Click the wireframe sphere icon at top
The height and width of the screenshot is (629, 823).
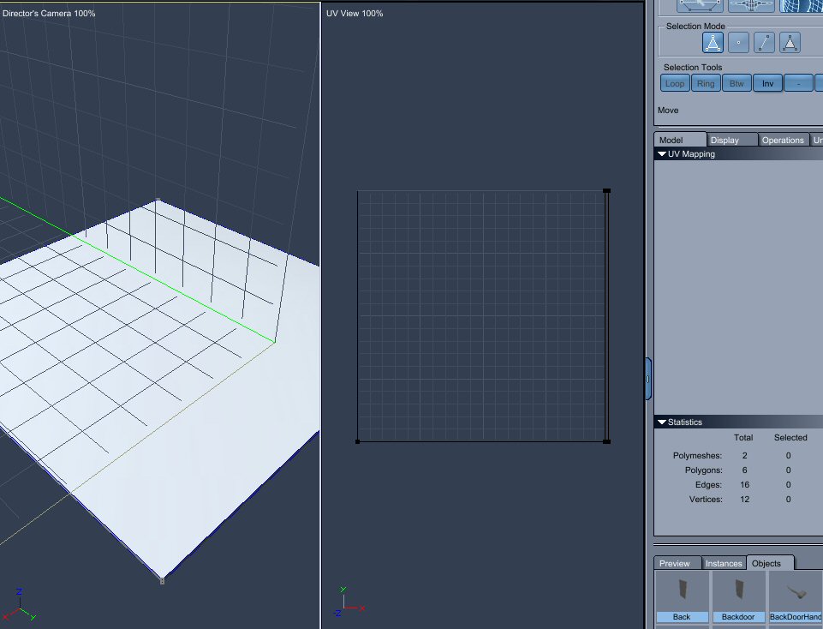pos(800,5)
